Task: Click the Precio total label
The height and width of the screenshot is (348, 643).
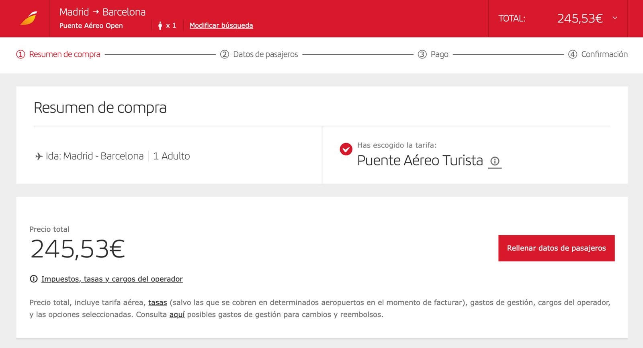Action: tap(49, 229)
